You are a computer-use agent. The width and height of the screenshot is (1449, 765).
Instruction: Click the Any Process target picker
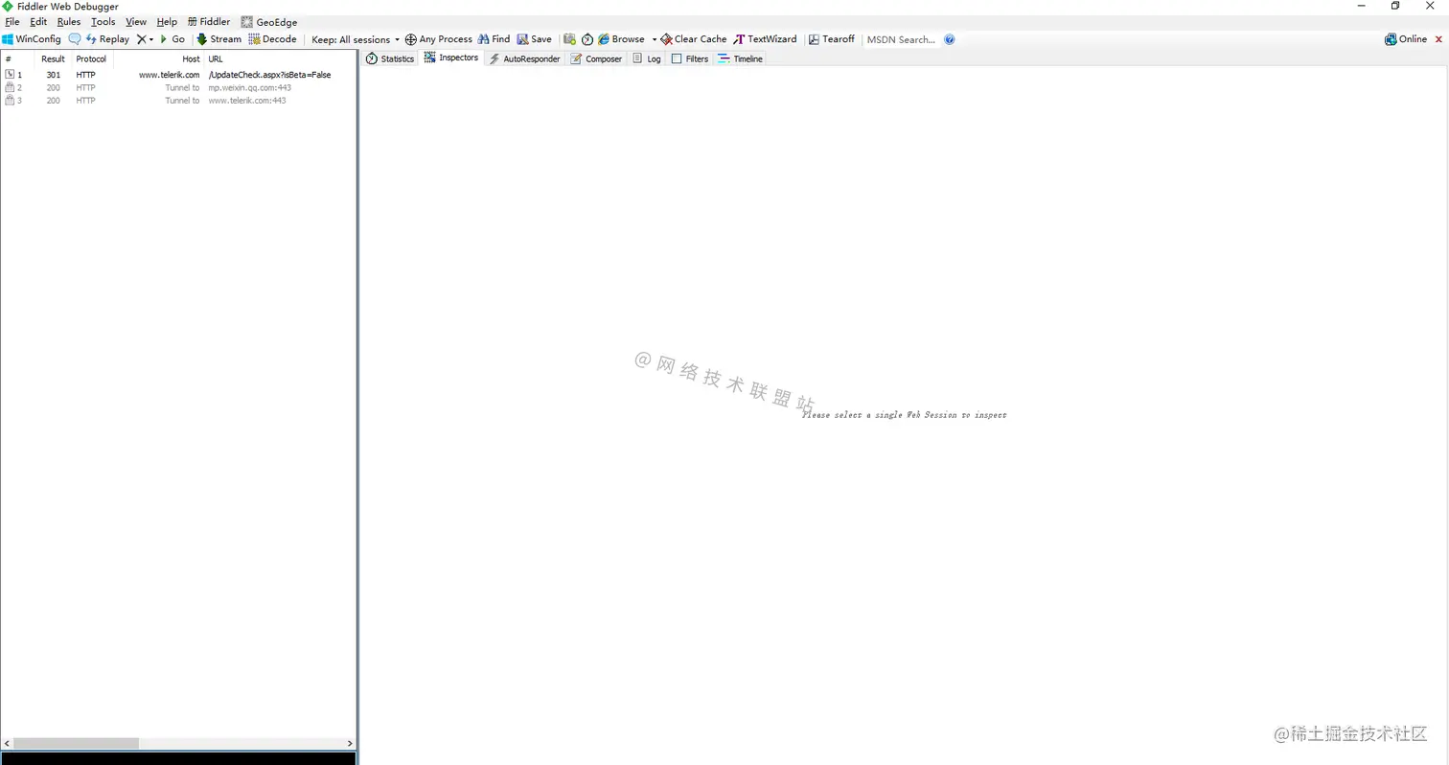[439, 39]
